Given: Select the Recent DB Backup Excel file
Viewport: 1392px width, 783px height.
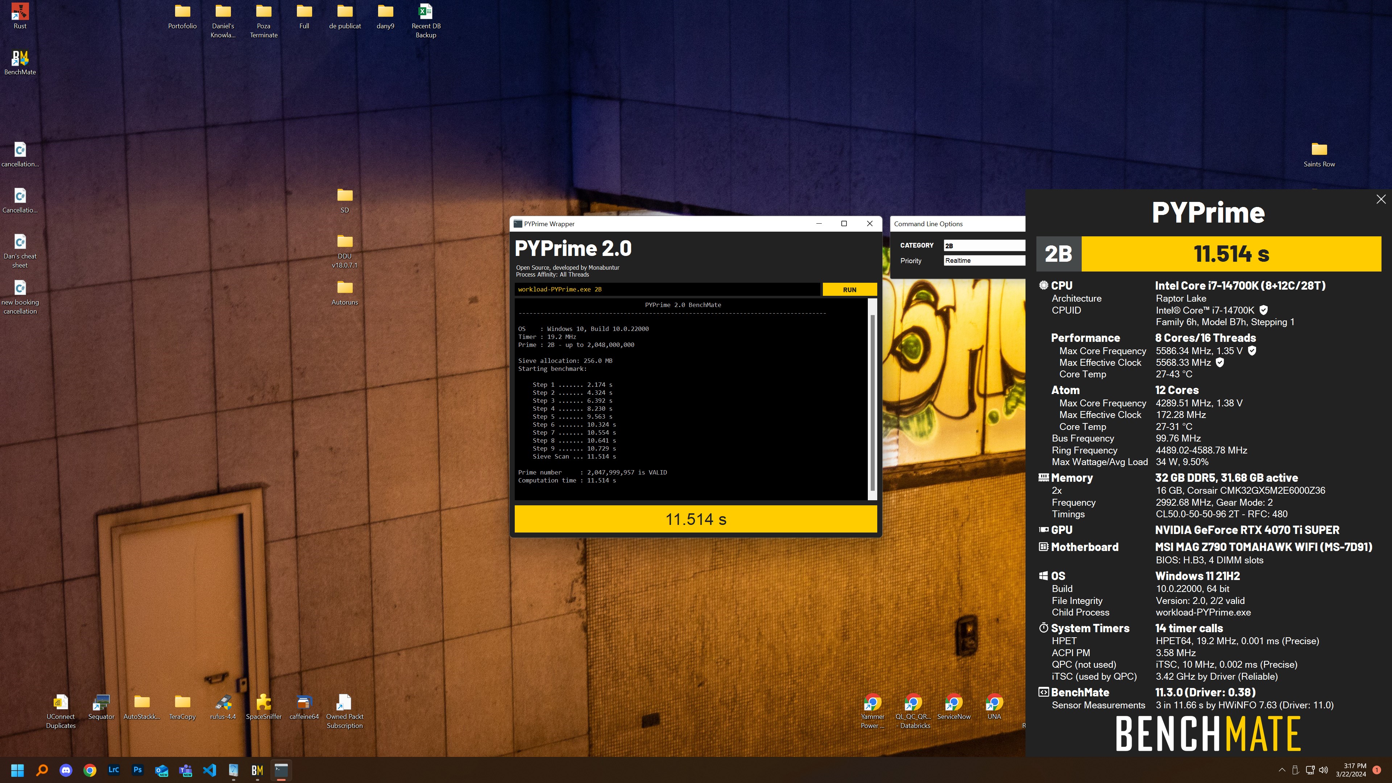Looking at the screenshot, I should [x=426, y=21].
